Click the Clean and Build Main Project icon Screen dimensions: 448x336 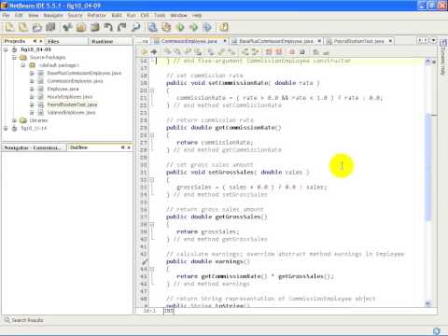[x=166, y=27]
